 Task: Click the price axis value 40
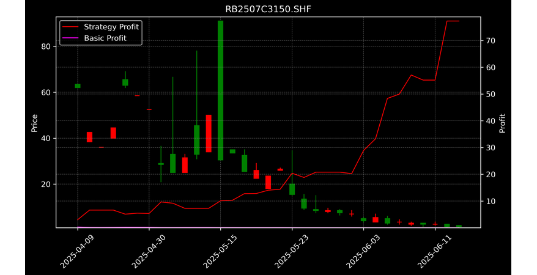(x=46, y=139)
